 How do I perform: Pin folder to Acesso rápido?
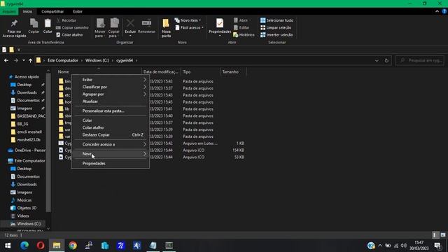pyautogui.click(x=14, y=28)
